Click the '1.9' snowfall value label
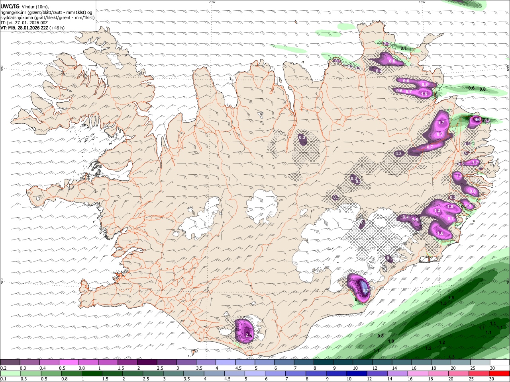Viewport: 510px width, 382px height. point(451,207)
